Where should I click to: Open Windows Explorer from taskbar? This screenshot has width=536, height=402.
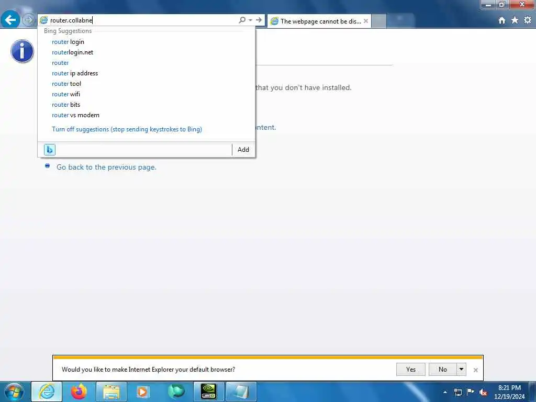pos(111,392)
